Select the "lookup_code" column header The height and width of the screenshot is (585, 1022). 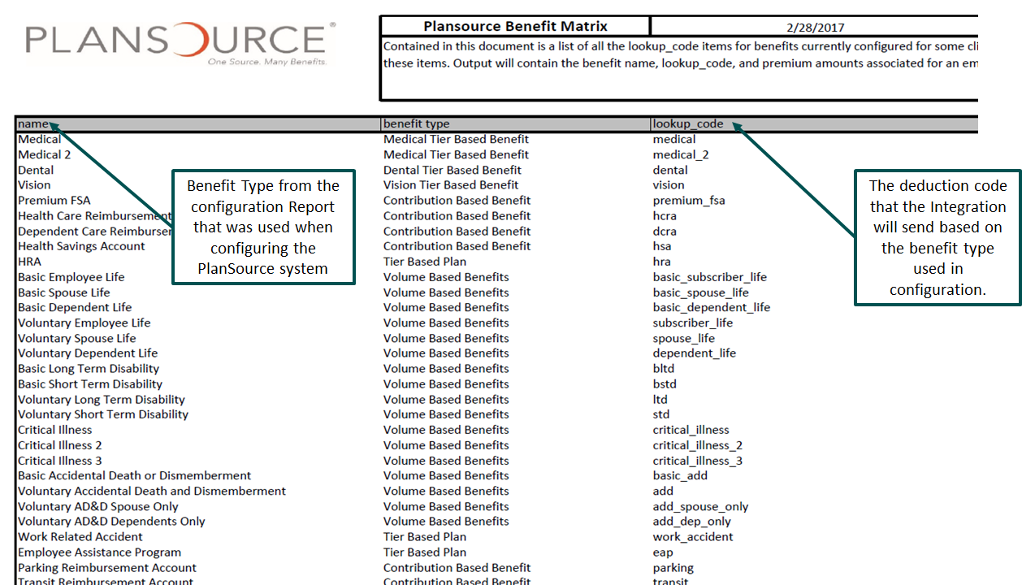point(686,123)
